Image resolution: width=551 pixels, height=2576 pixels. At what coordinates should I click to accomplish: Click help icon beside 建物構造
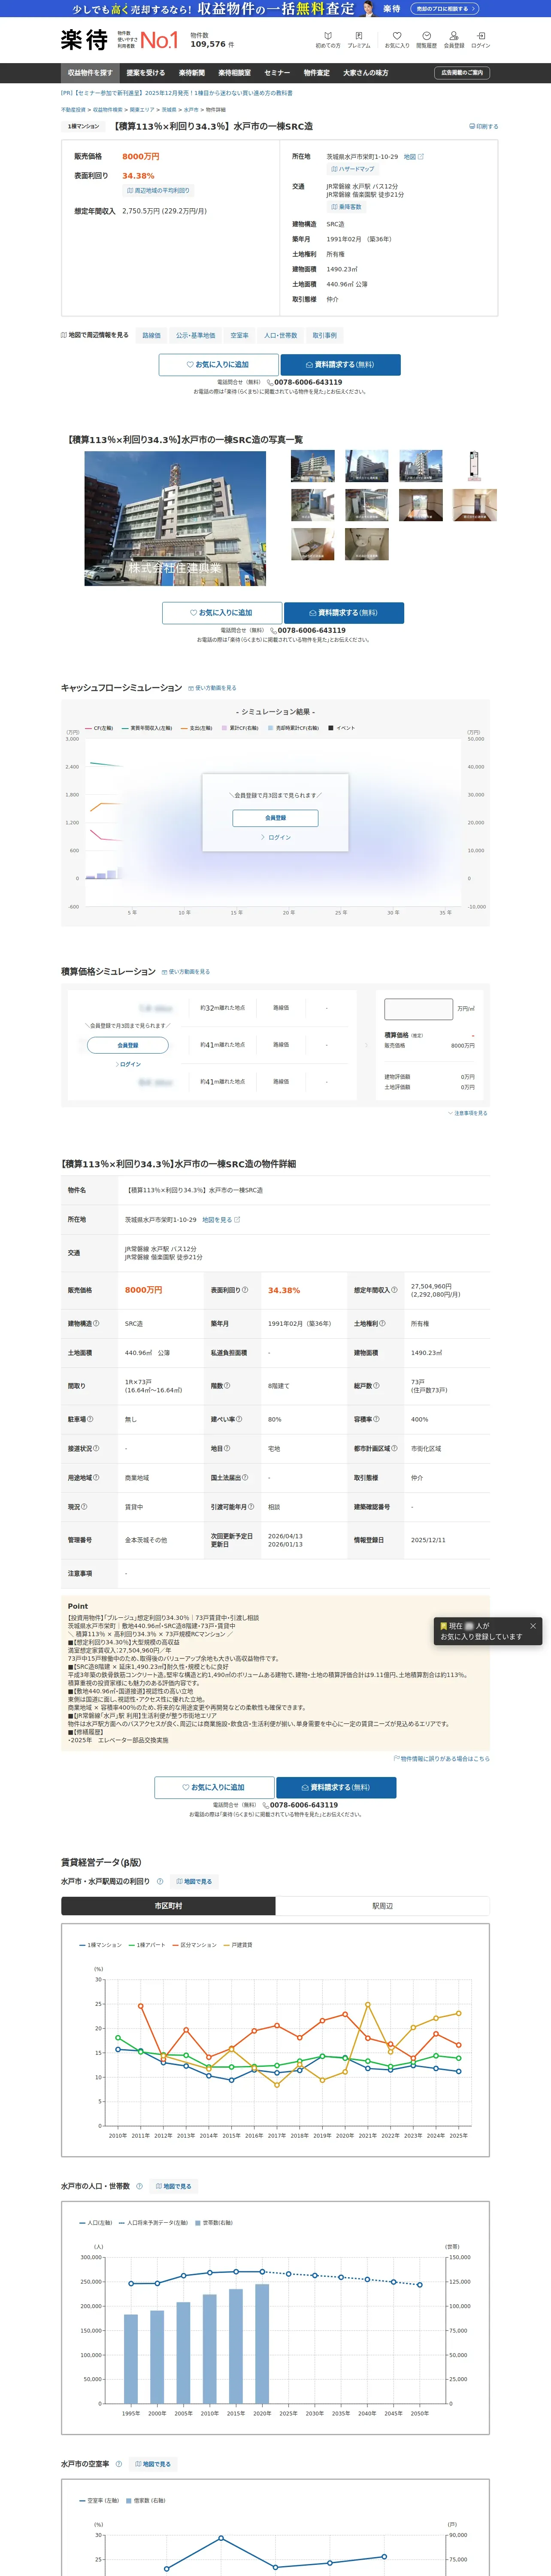97,1324
